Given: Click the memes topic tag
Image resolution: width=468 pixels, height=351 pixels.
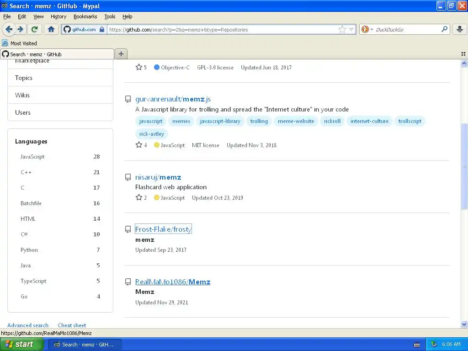Looking at the screenshot, I should tap(181, 121).
